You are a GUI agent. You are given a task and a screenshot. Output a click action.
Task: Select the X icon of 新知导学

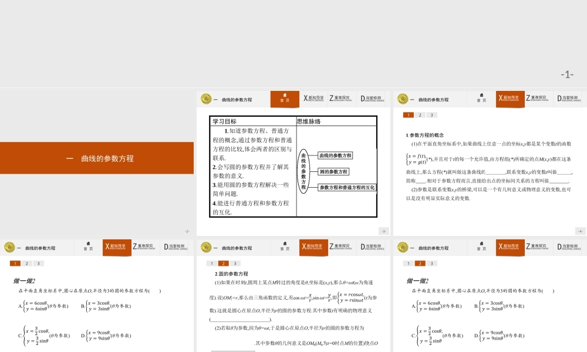pyautogui.click(x=306, y=98)
